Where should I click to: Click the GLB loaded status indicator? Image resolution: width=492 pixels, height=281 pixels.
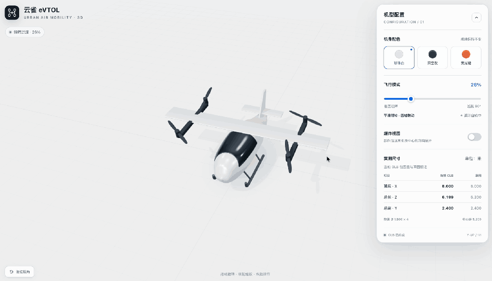[x=394, y=235]
